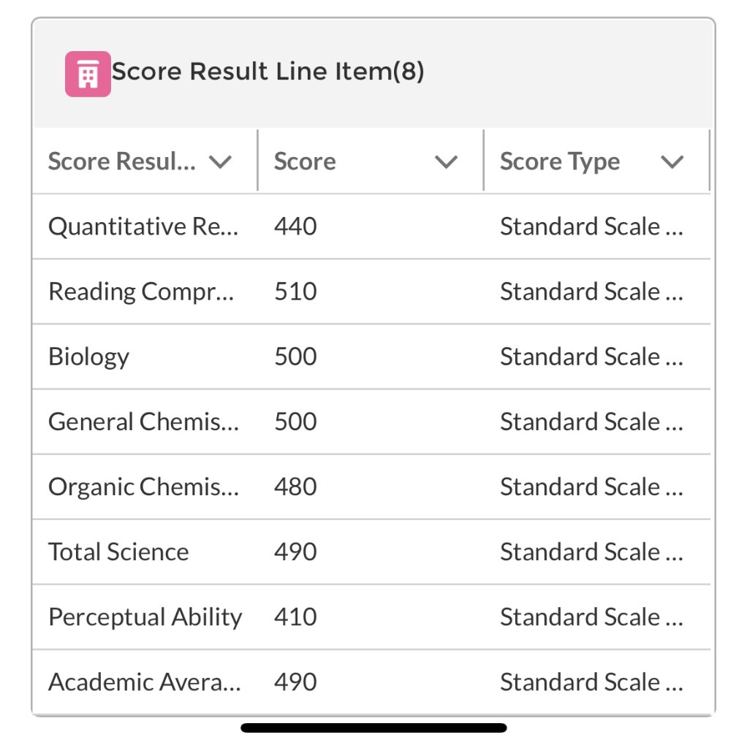
Task: Select the Organic Chemis... row name
Action: [144, 487]
